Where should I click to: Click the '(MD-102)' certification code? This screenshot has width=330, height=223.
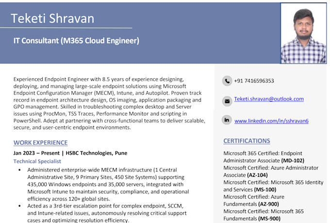(x=293, y=161)
